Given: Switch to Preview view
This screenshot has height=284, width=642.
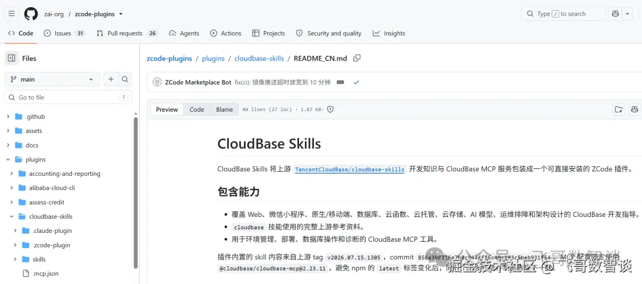Looking at the screenshot, I should (167, 109).
